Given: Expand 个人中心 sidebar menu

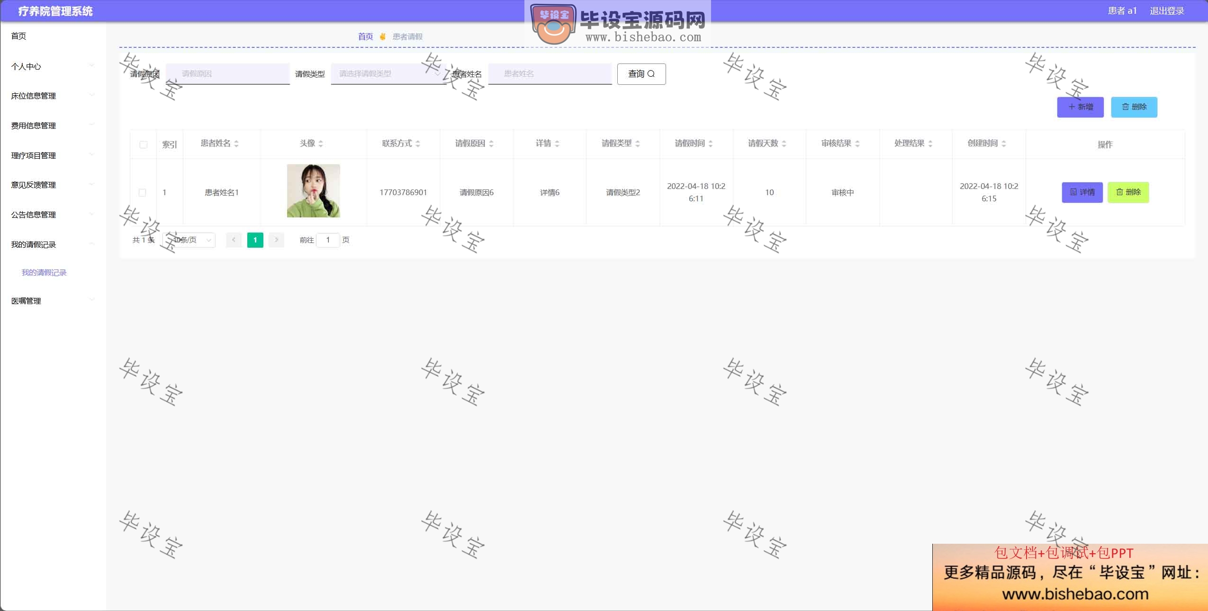Looking at the screenshot, I should pyautogui.click(x=53, y=66).
